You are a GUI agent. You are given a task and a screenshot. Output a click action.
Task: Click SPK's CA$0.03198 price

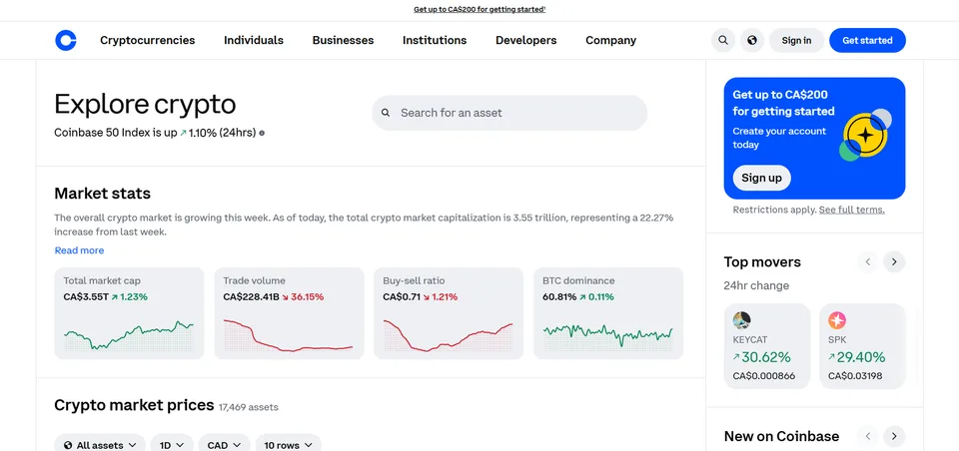click(x=855, y=376)
